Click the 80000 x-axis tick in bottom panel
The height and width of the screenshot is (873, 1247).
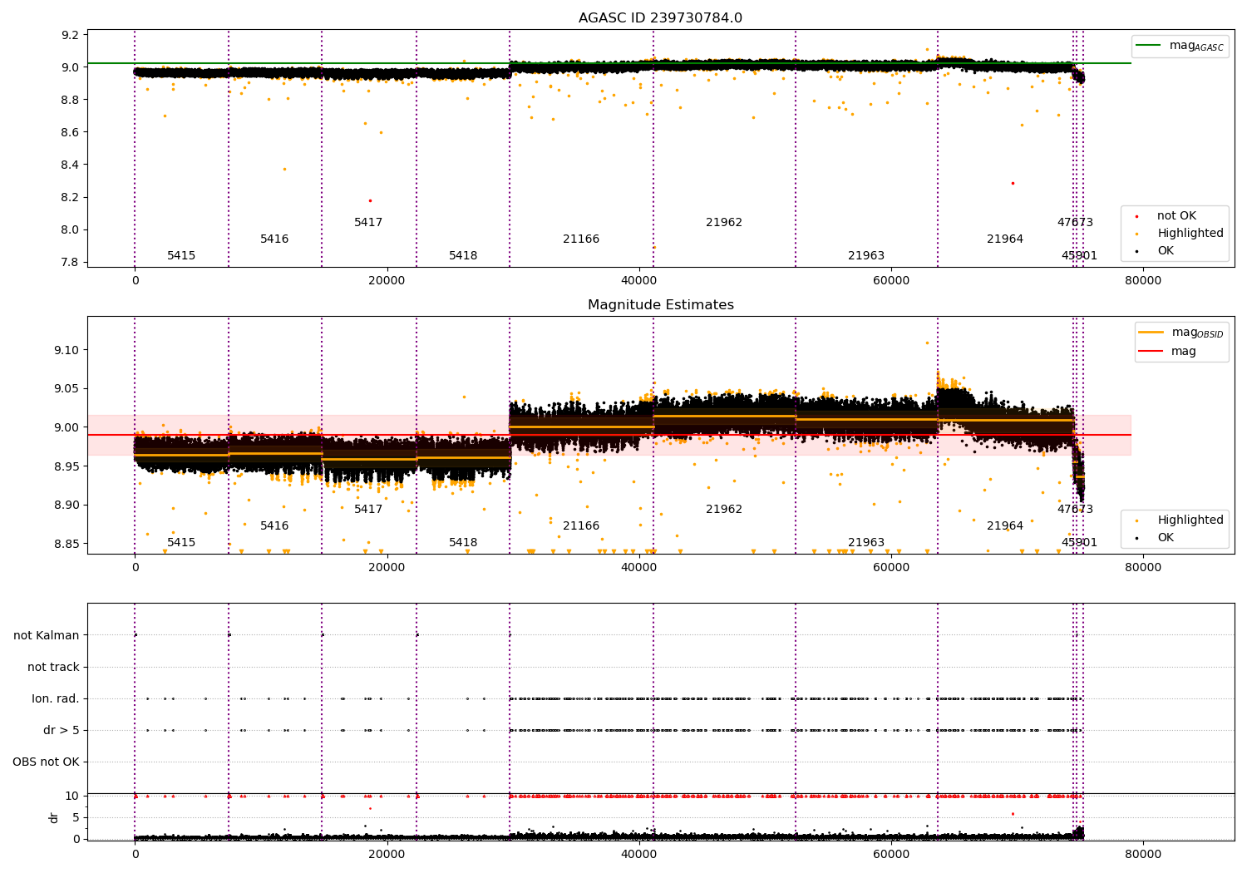tap(1143, 855)
